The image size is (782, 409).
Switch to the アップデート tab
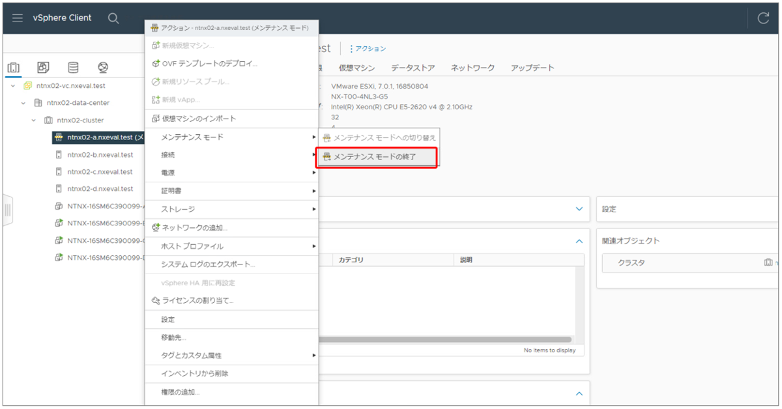coord(532,68)
